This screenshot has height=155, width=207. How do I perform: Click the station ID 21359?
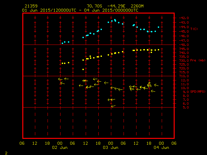point(31,6)
